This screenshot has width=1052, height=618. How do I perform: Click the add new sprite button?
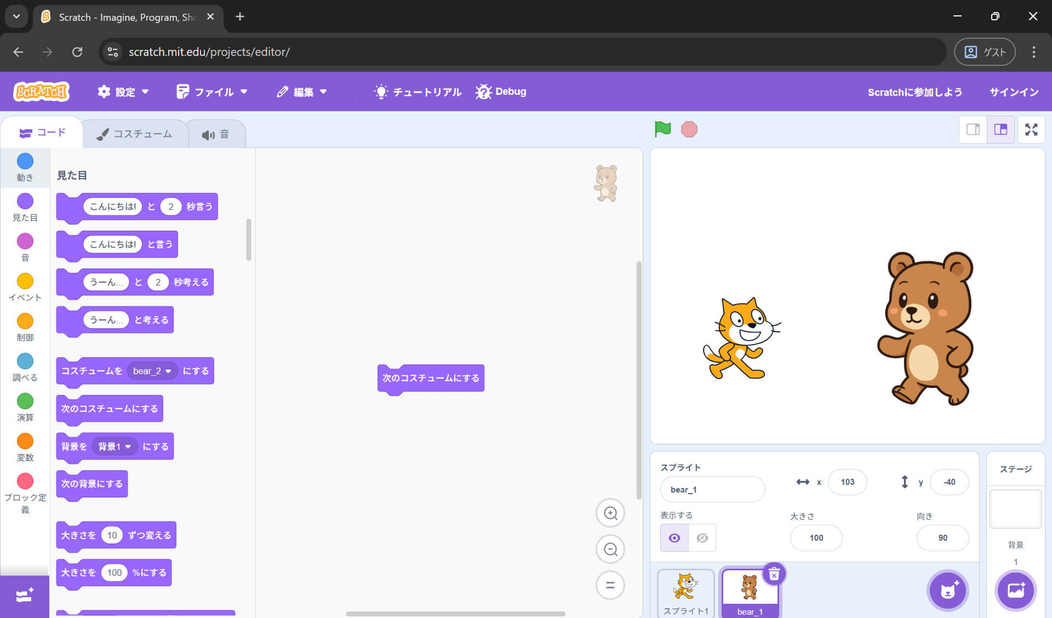(948, 591)
